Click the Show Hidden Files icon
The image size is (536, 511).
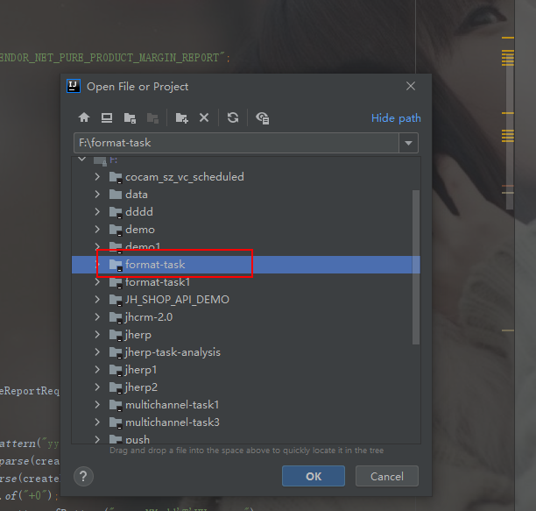(x=262, y=117)
